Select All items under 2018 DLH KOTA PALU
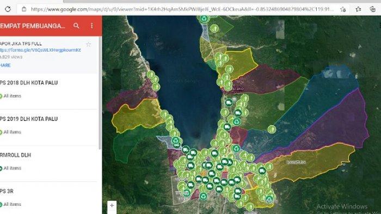The image size is (381, 214). [x=12, y=96]
